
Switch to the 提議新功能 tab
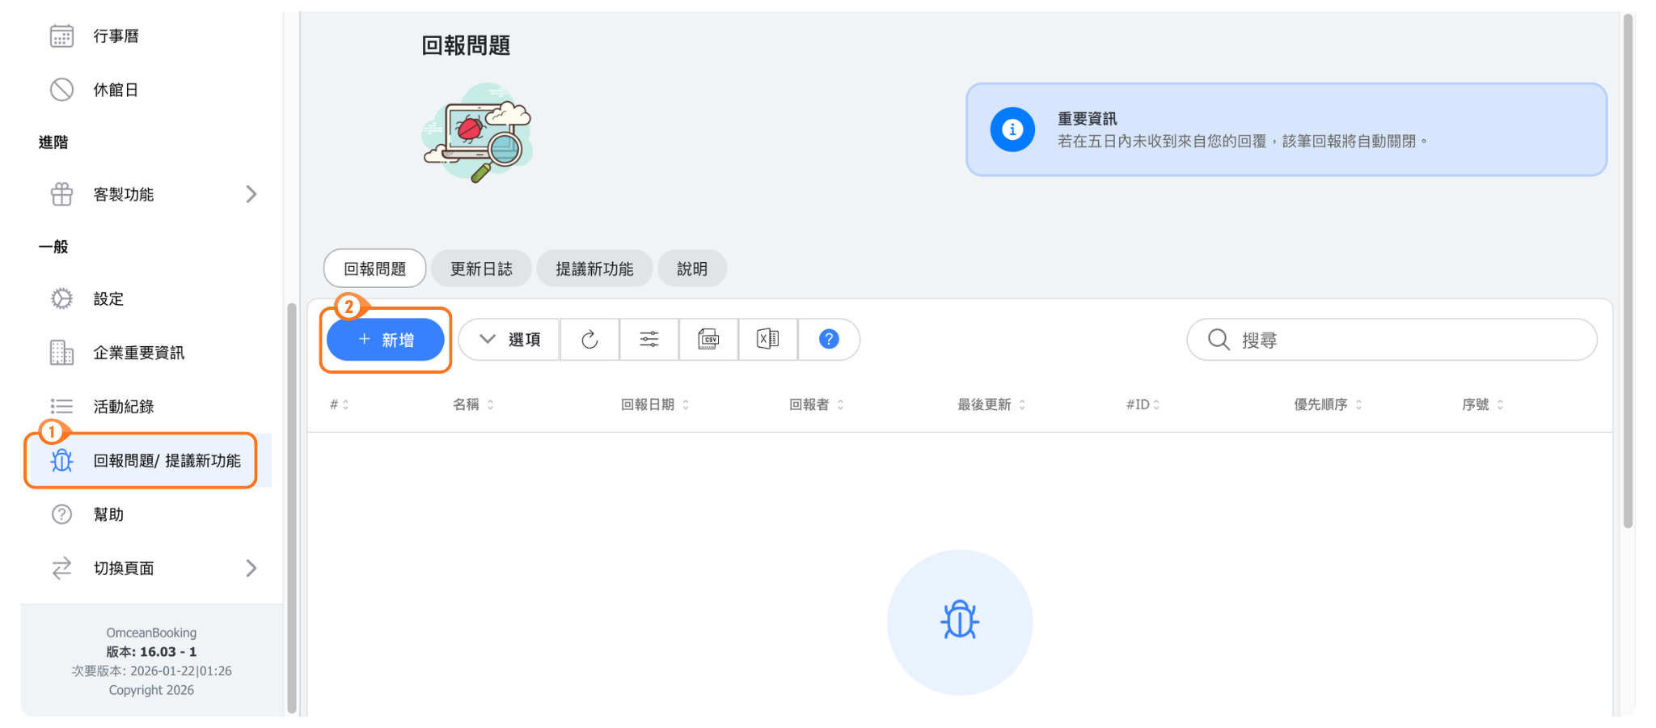point(594,269)
